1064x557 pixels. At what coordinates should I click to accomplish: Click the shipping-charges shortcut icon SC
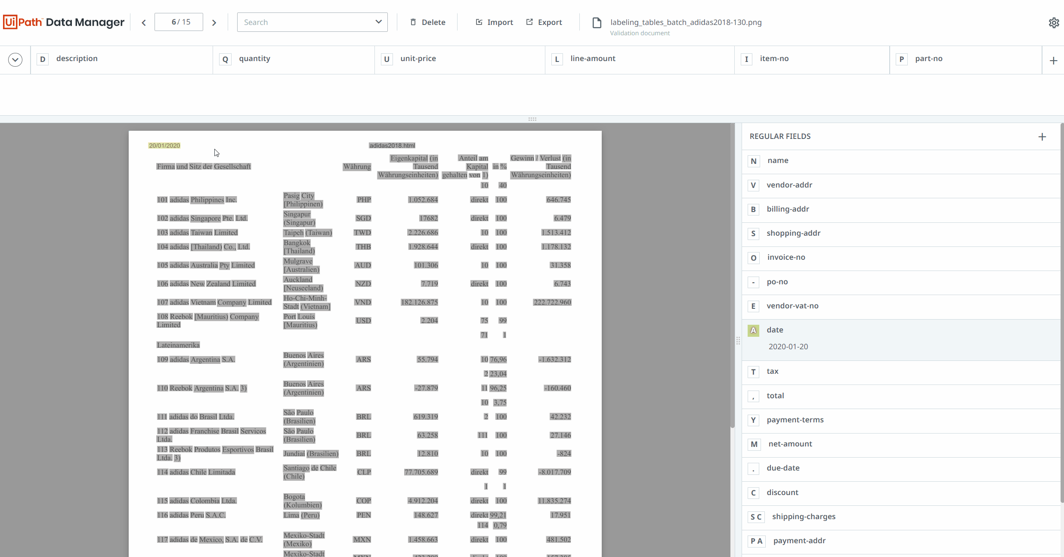click(757, 517)
